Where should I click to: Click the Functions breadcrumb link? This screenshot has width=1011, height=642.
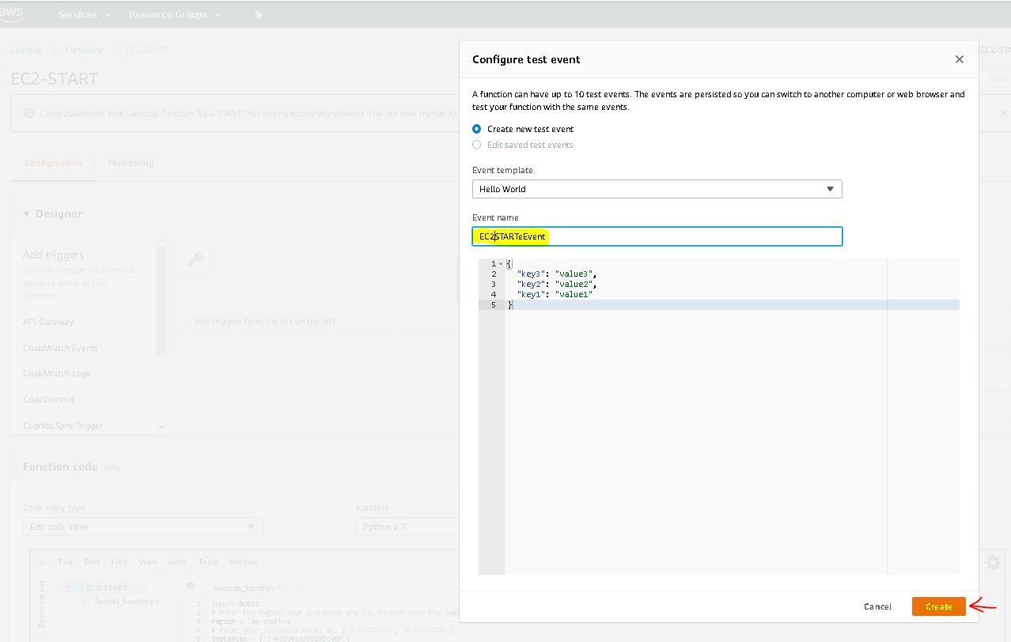click(x=84, y=50)
